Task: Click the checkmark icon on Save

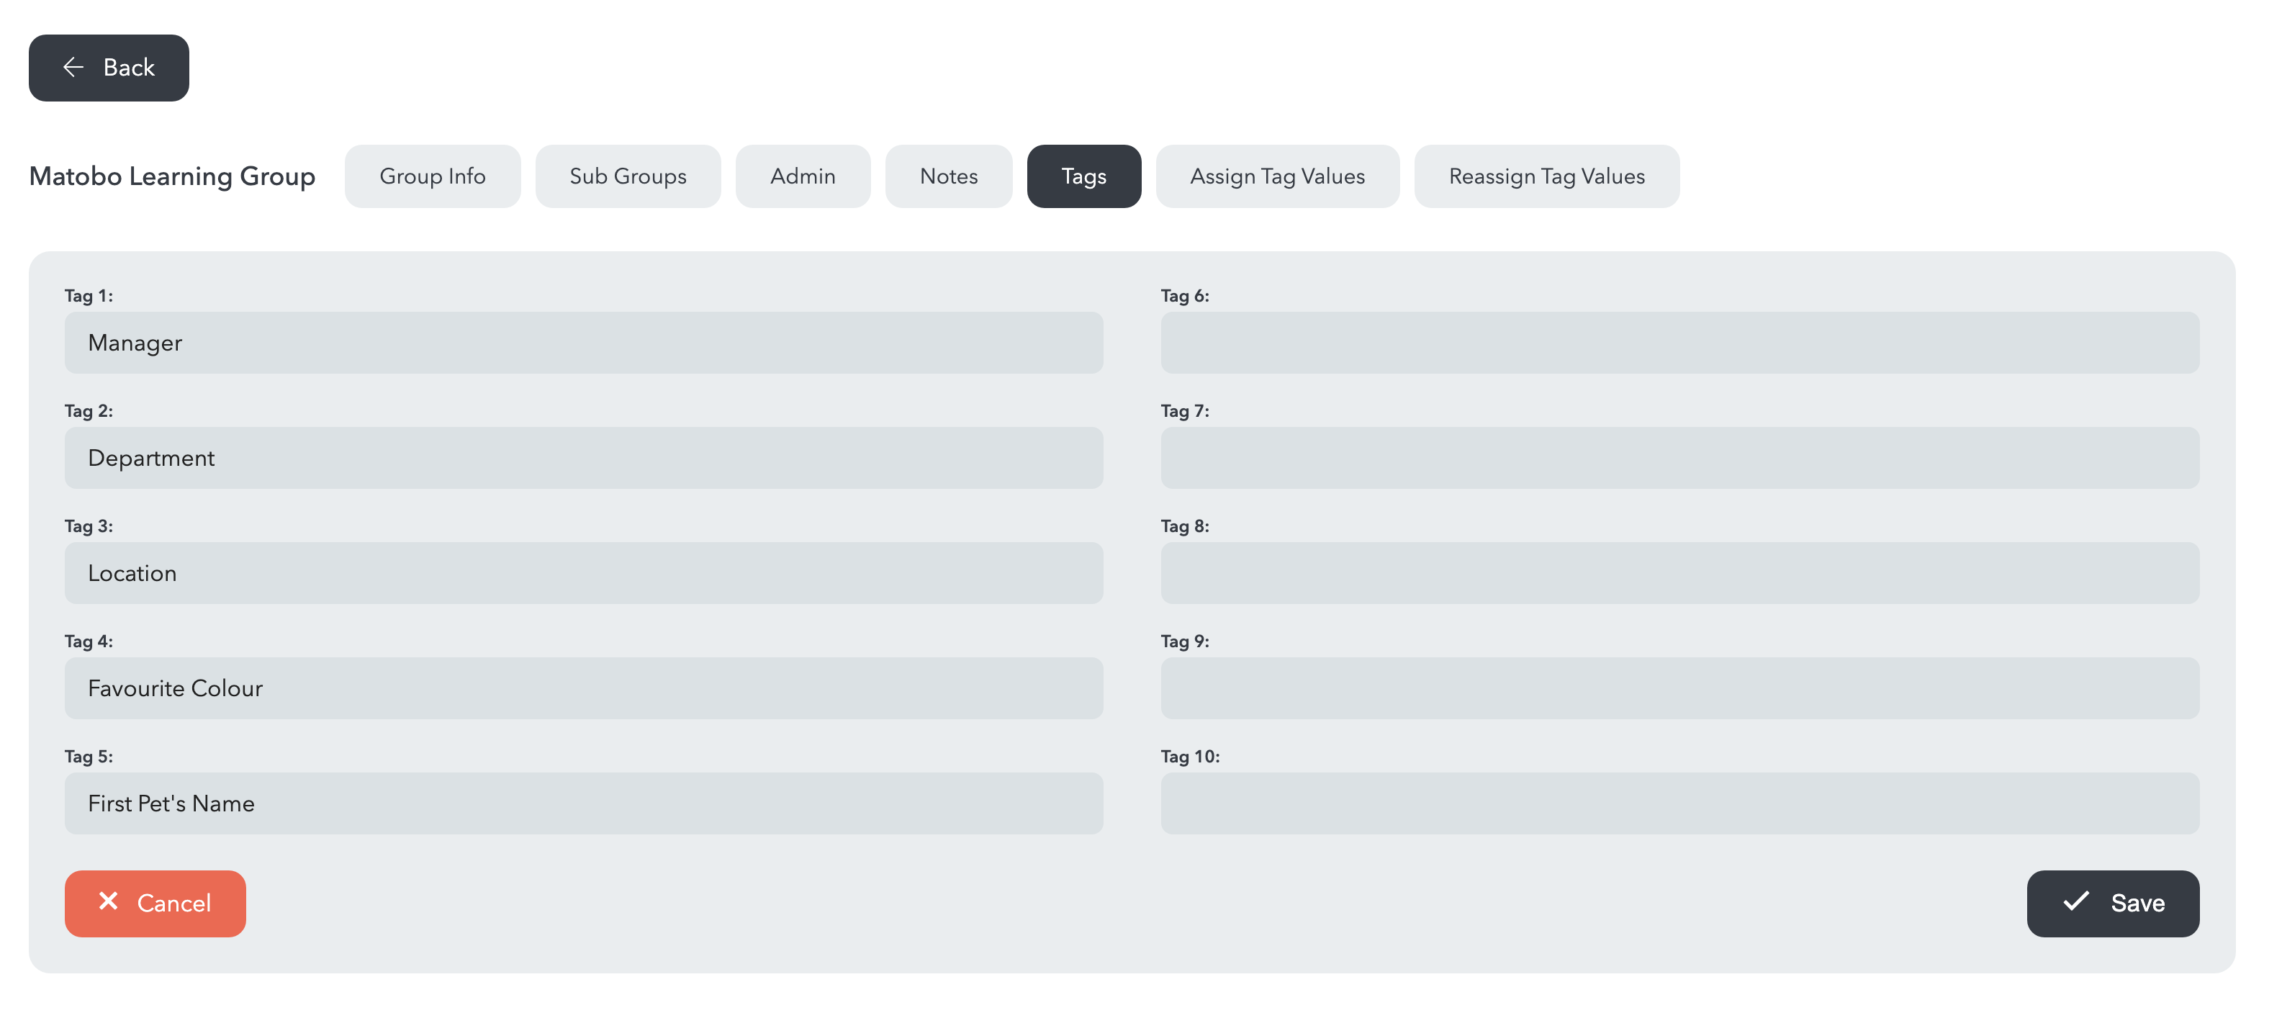Action: [x=2075, y=902]
